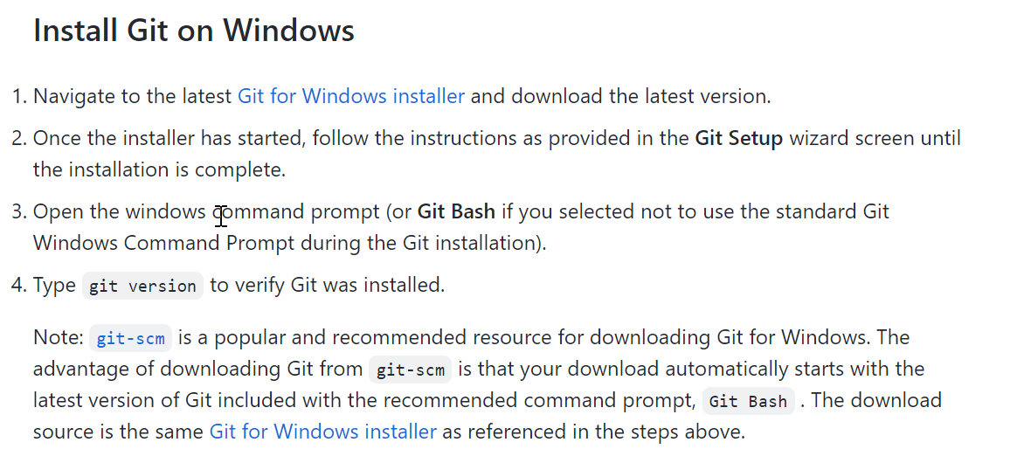The width and height of the screenshot is (1017, 463).
Task: Click "Once the installer has started" in step 2
Action: (167, 138)
